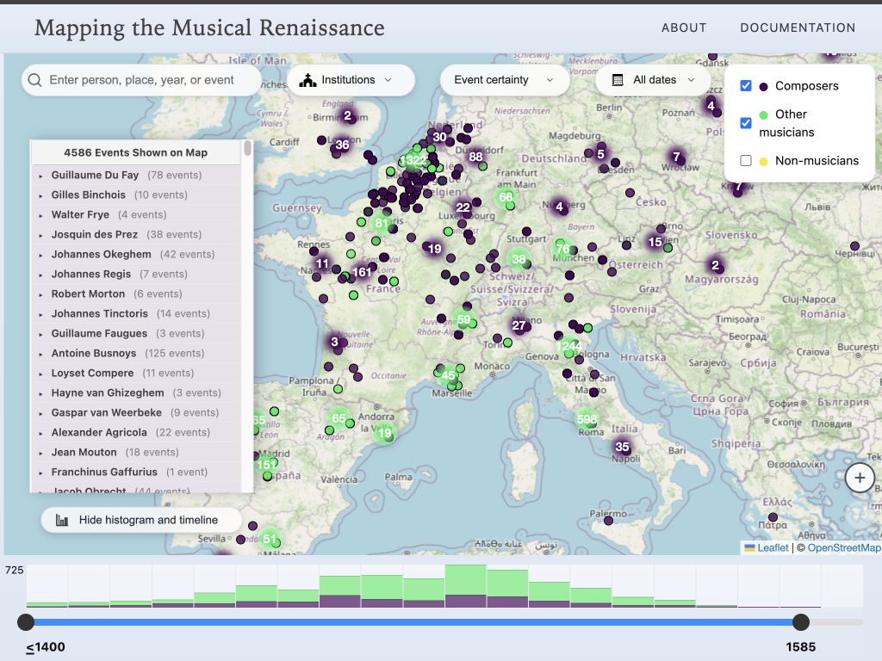Expand Josquin des Prez events
The image size is (882, 661).
pos(40,236)
